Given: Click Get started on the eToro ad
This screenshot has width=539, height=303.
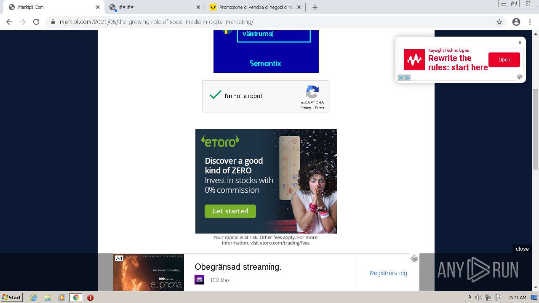Looking at the screenshot, I should click(230, 211).
